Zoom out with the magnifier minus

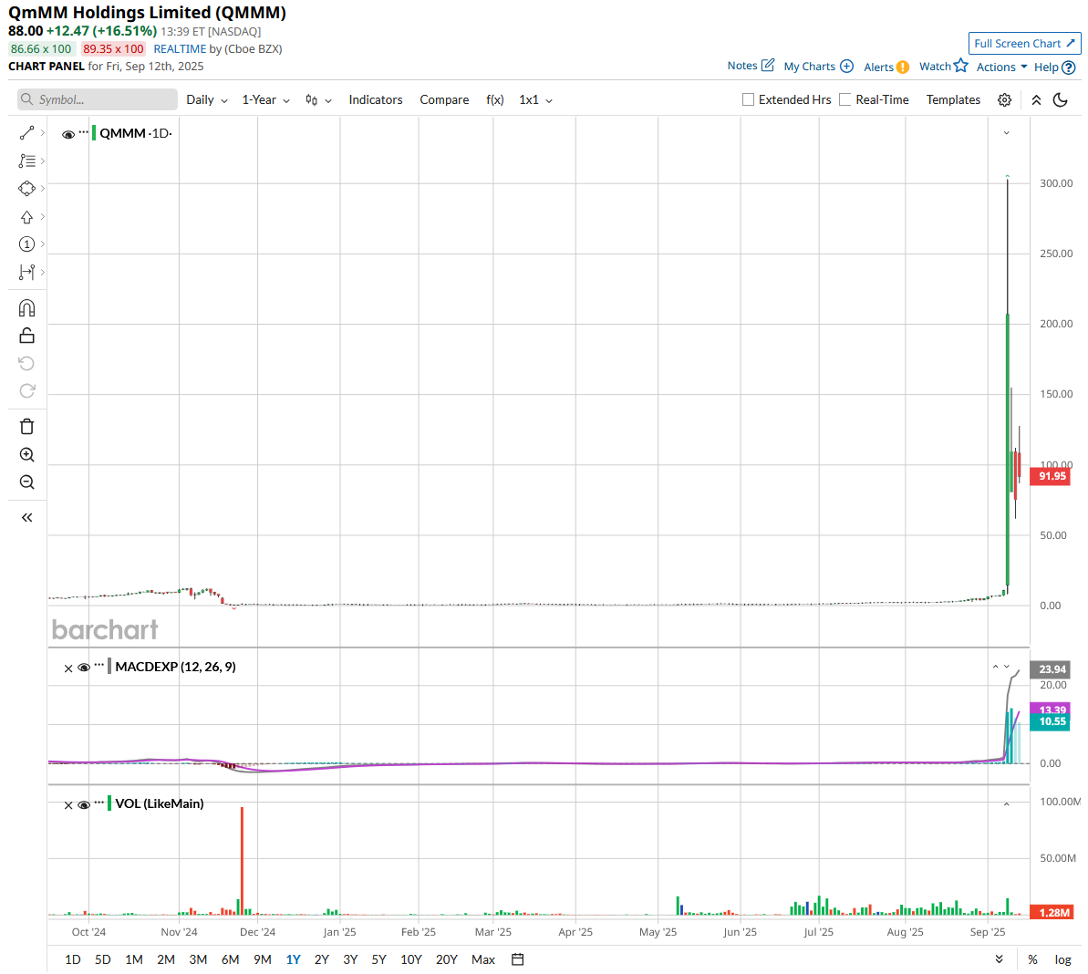tap(27, 482)
